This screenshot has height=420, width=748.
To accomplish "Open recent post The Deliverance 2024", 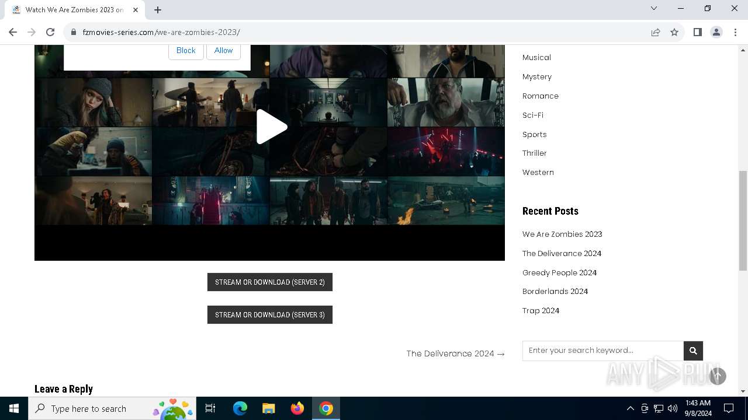I will [x=562, y=253].
